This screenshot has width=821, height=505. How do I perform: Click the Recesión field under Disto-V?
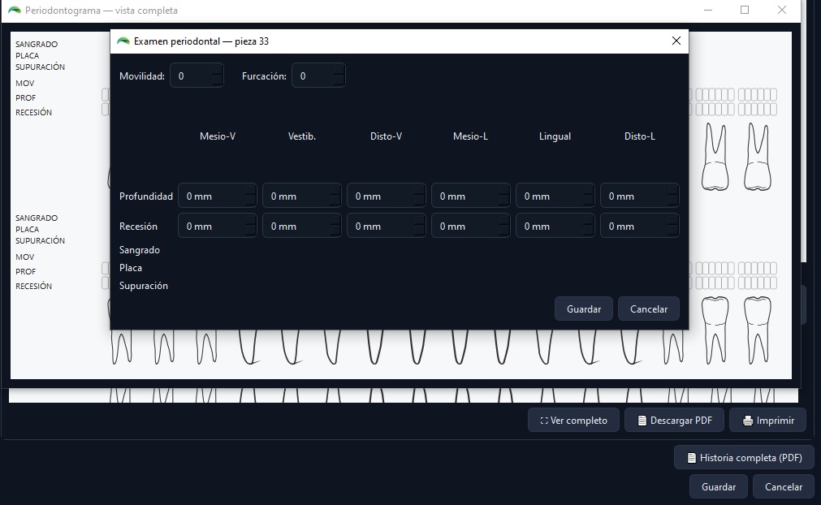pyautogui.click(x=387, y=226)
